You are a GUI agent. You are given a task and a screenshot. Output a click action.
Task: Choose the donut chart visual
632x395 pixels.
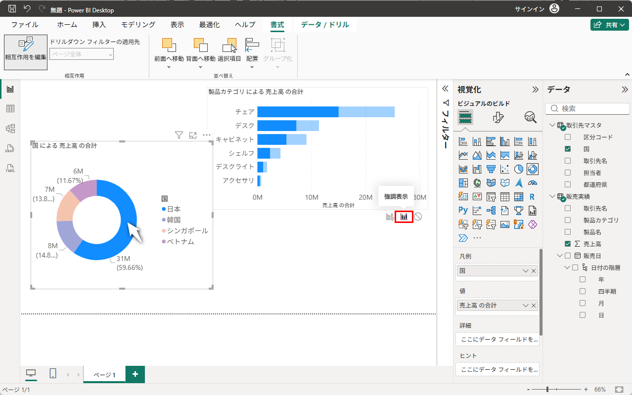click(533, 169)
